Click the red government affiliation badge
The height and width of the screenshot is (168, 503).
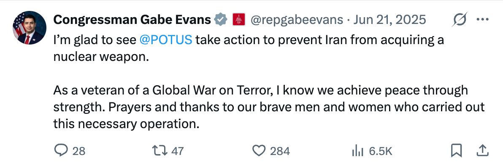pos(239,19)
